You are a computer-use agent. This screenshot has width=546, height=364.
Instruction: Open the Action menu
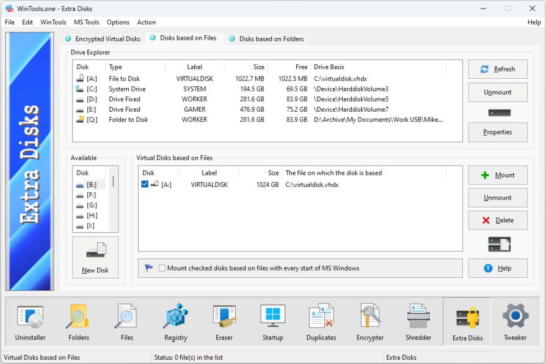tap(146, 23)
